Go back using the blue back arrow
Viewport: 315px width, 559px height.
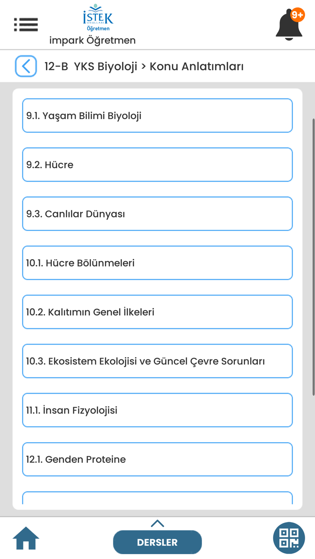(x=26, y=66)
